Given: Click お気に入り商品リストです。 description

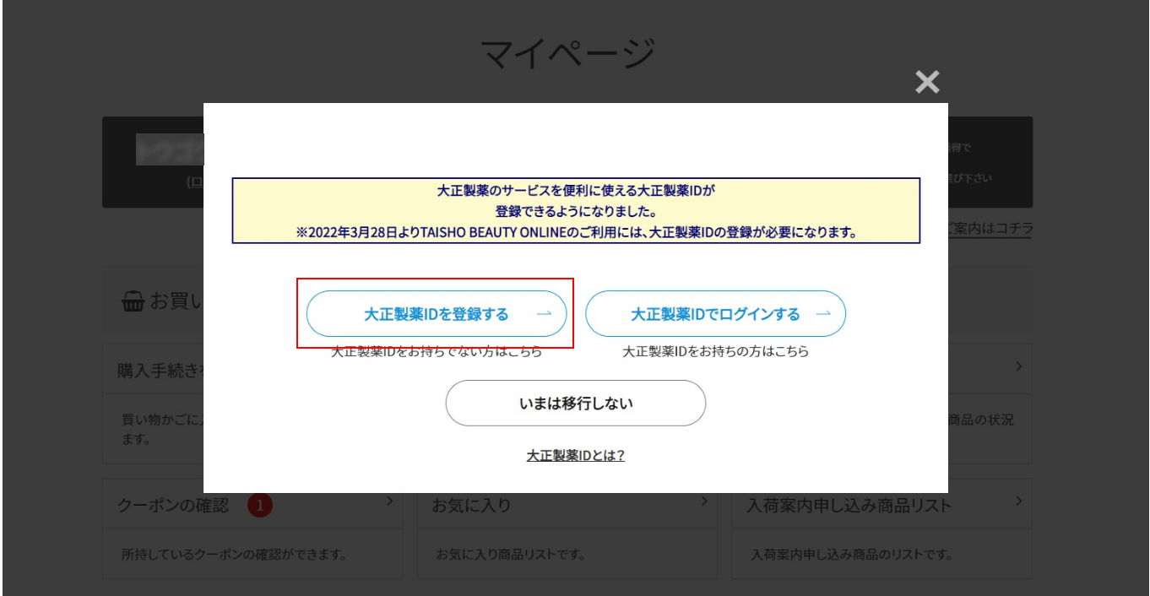Looking at the screenshot, I should (x=511, y=555).
